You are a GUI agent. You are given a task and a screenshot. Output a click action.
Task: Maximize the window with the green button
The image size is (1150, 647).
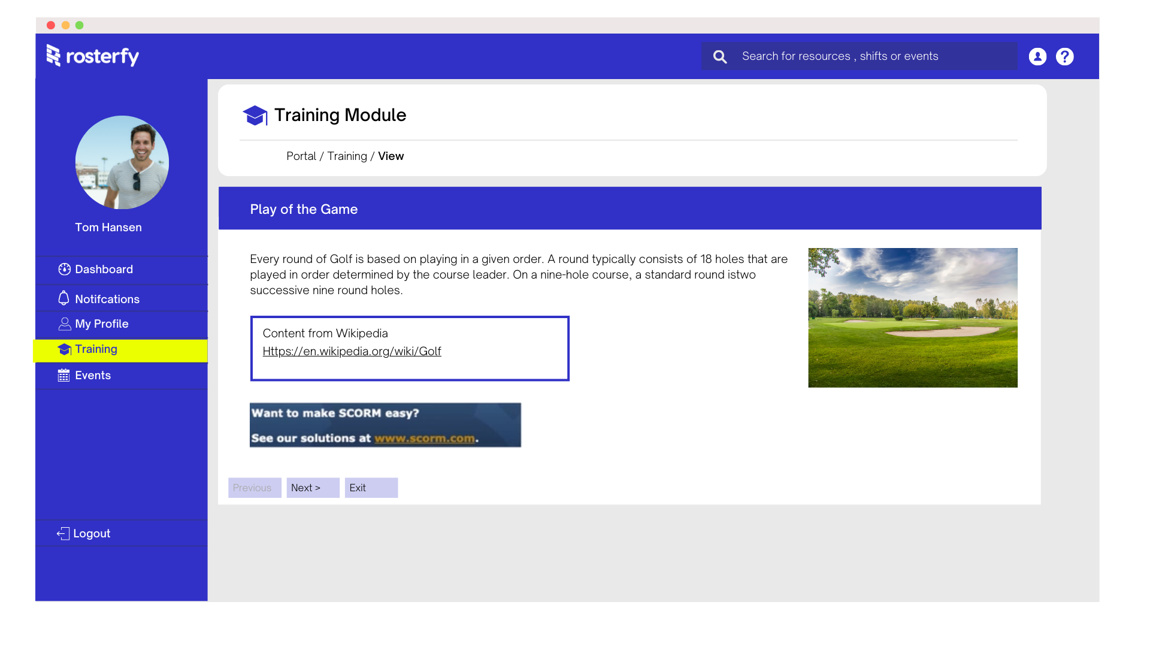click(79, 25)
